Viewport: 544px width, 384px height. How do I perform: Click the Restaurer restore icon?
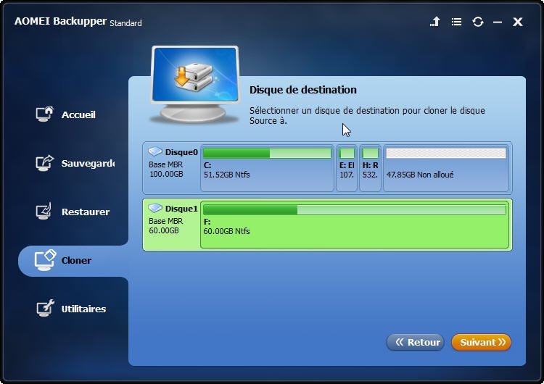point(44,211)
